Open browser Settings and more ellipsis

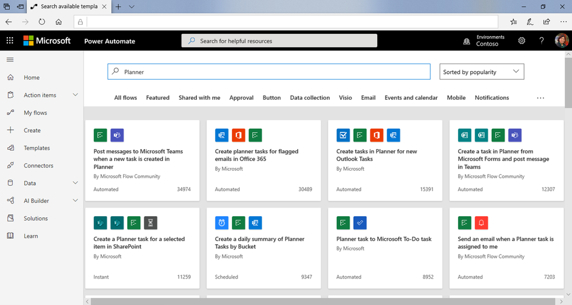[563, 22]
